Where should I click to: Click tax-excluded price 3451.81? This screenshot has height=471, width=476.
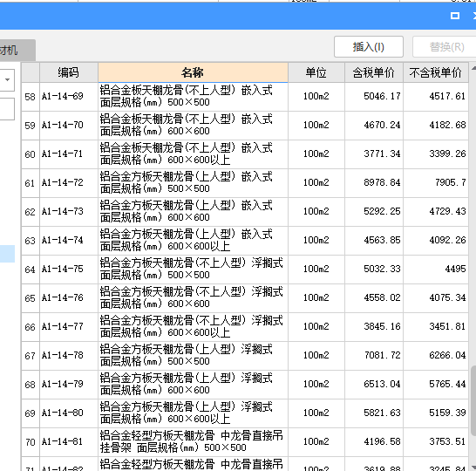[436, 327]
